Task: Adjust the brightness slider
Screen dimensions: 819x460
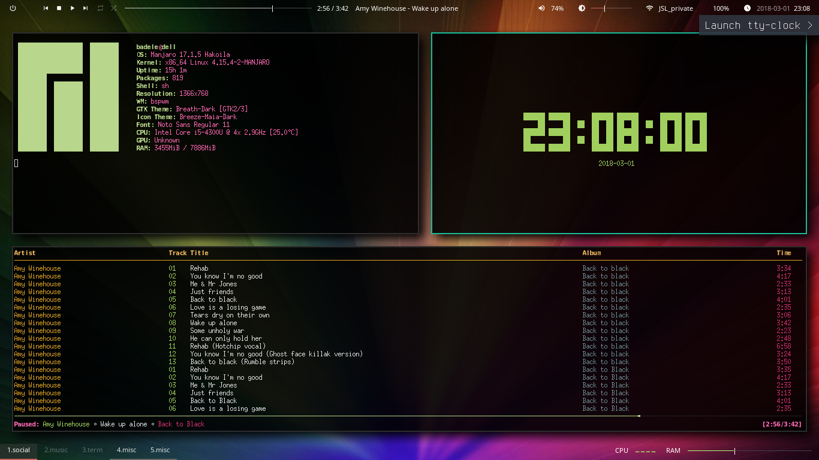Action: [x=611, y=8]
